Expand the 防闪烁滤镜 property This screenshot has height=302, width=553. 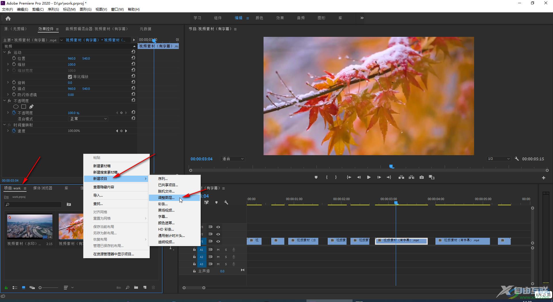coord(8,94)
